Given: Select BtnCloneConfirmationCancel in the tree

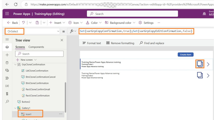Looking at the screenshot, I should [41, 77].
